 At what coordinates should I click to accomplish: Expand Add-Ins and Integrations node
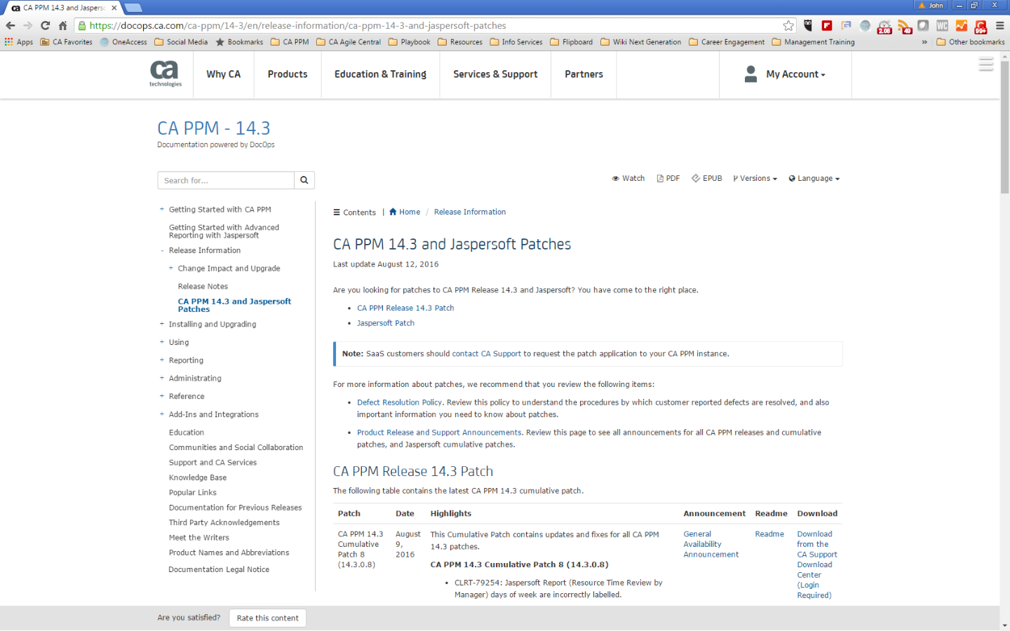pos(162,414)
